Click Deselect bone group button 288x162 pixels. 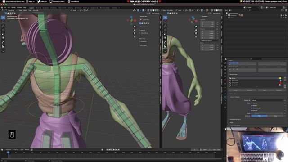coord(279,90)
